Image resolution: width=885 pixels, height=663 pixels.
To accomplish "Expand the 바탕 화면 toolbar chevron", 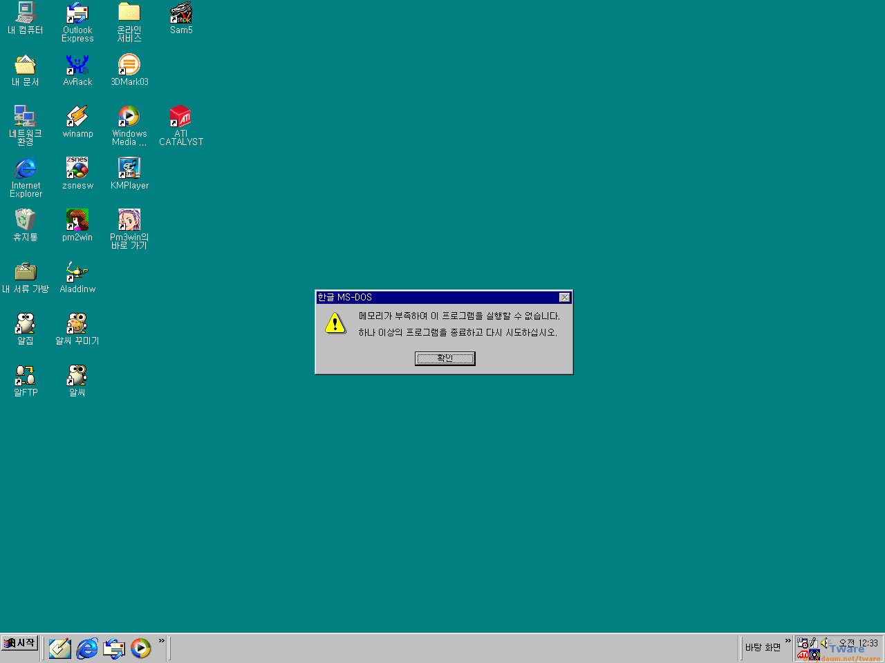I will click(788, 641).
